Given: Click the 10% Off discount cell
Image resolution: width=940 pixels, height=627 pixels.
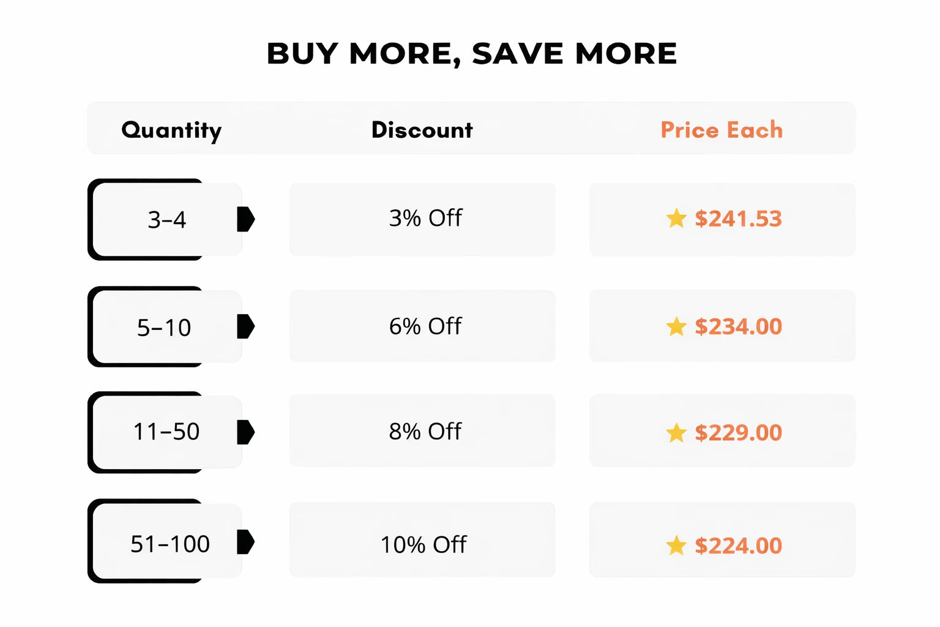Looking at the screenshot, I should (423, 544).
